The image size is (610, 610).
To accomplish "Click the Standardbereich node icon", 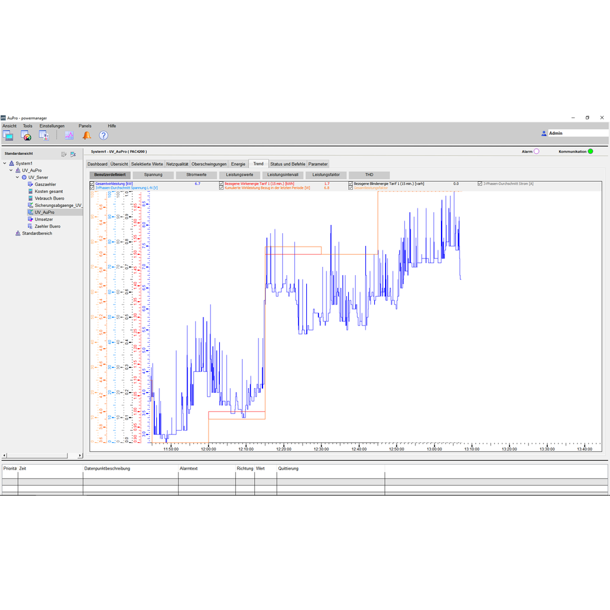I will (x=18, y=233).
